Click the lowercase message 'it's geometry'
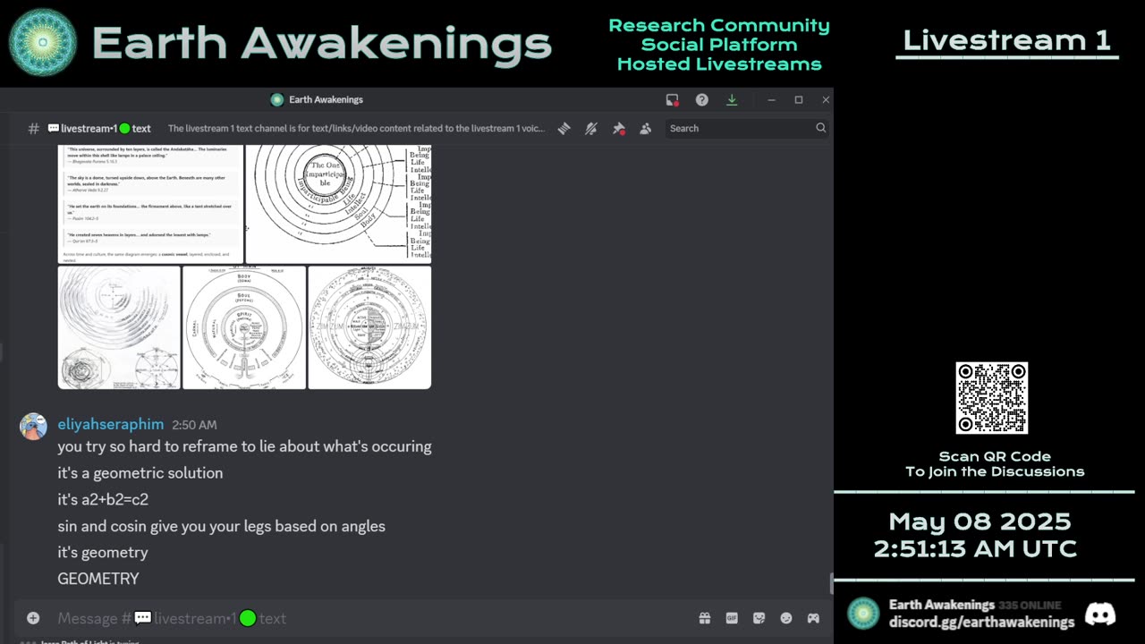Screen dimensions: 1145x644 [x=103, y=552]
